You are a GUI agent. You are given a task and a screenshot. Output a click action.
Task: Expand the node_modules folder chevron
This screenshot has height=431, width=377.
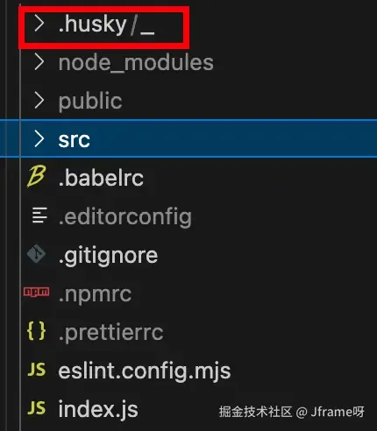[x=39, y=62]
